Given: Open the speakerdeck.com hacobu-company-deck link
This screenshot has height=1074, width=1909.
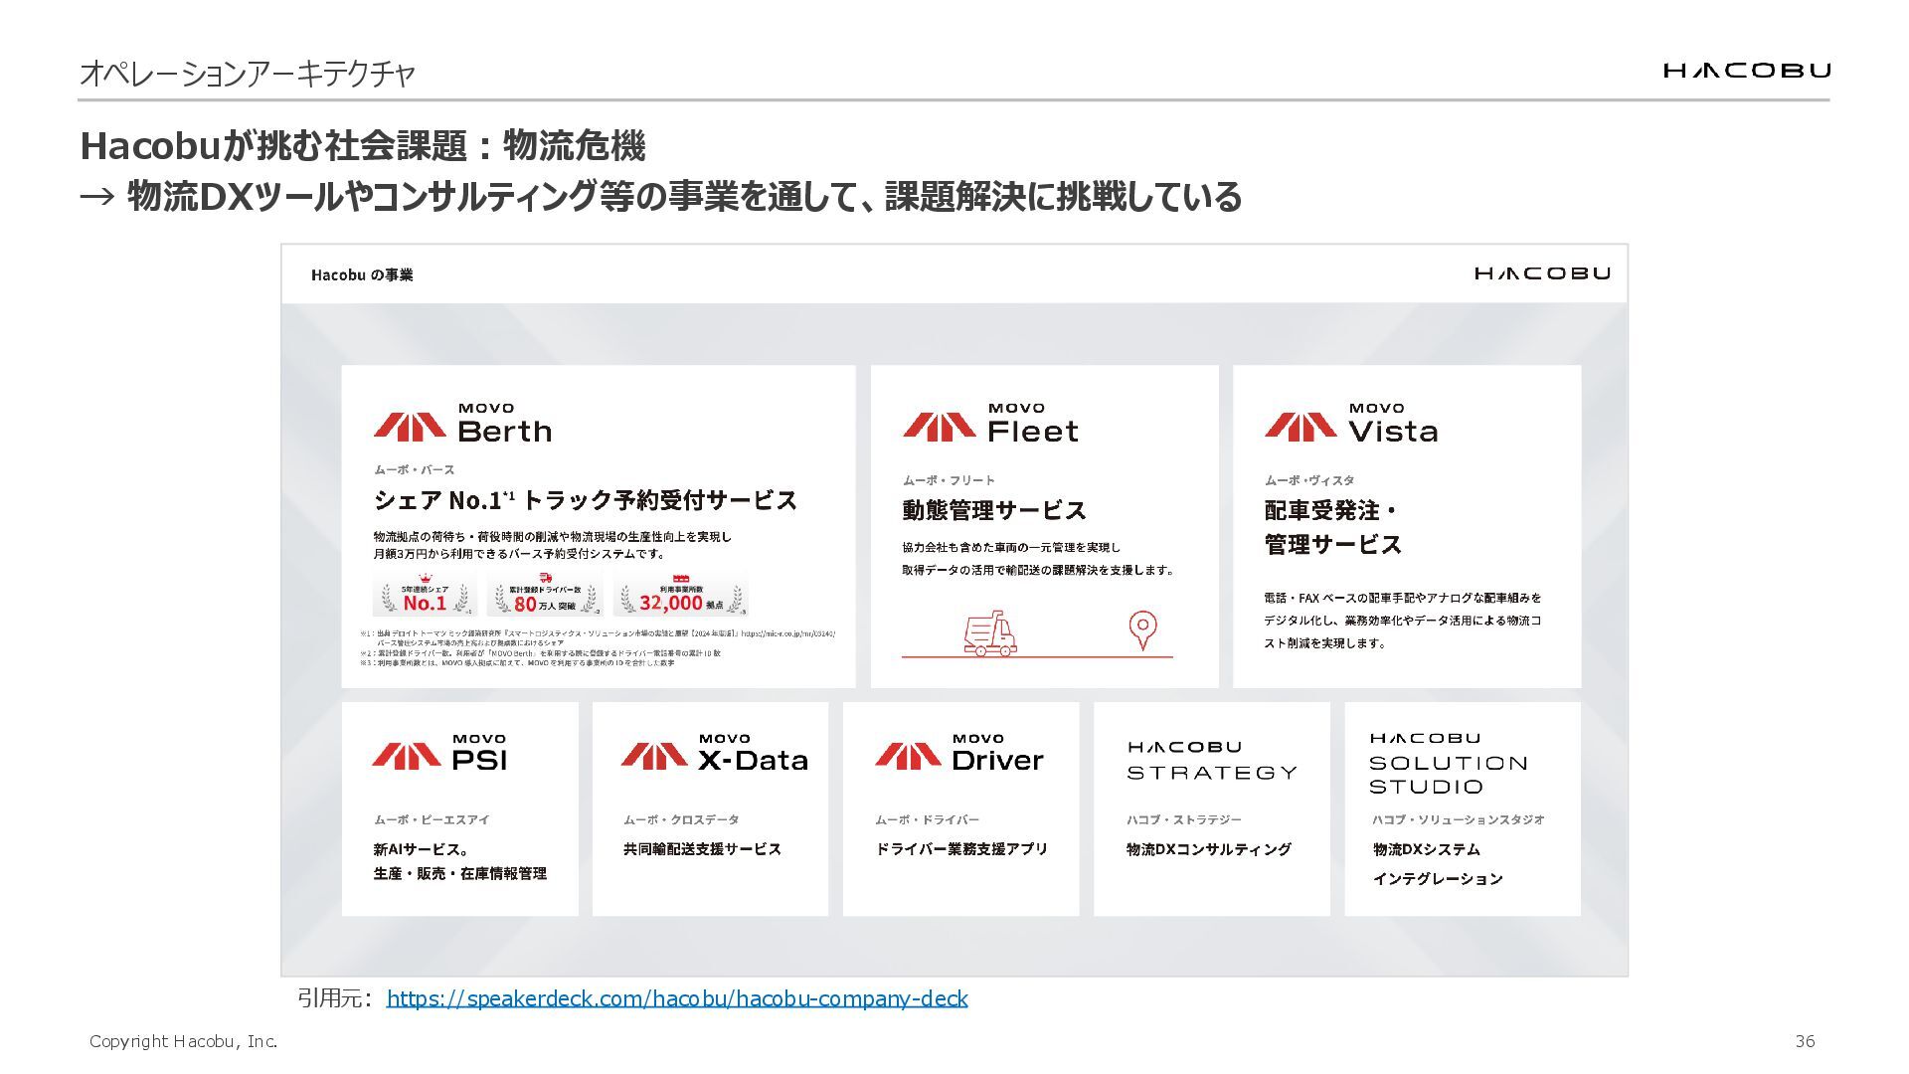Looking at the screenshot, I should pyautogui.click(x=676, y=998).
